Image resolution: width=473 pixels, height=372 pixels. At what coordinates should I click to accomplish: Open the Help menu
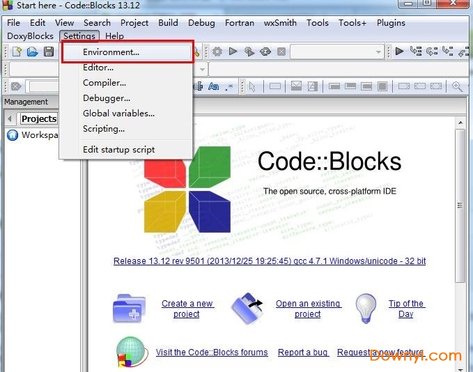115,36
